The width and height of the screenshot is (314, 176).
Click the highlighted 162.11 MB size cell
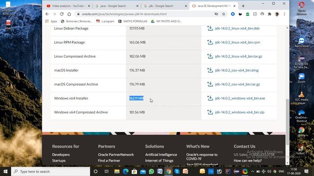coord(136,98)
